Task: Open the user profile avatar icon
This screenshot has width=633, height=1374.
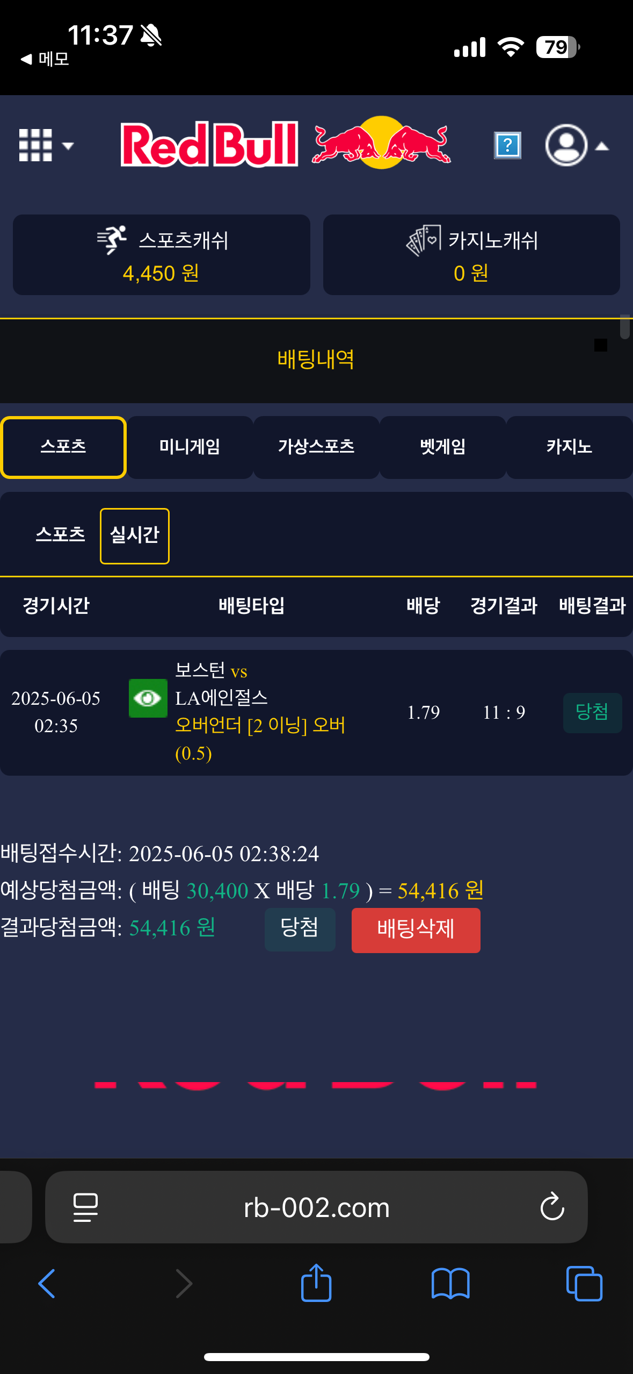Action: coord(566,145)
